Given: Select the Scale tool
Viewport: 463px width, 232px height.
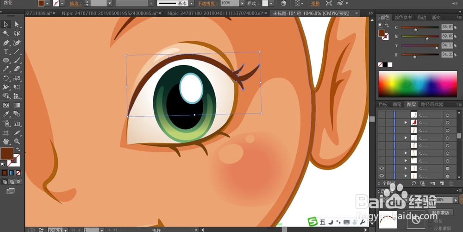Looking at the screenshot, I should (x=17, y=78).
